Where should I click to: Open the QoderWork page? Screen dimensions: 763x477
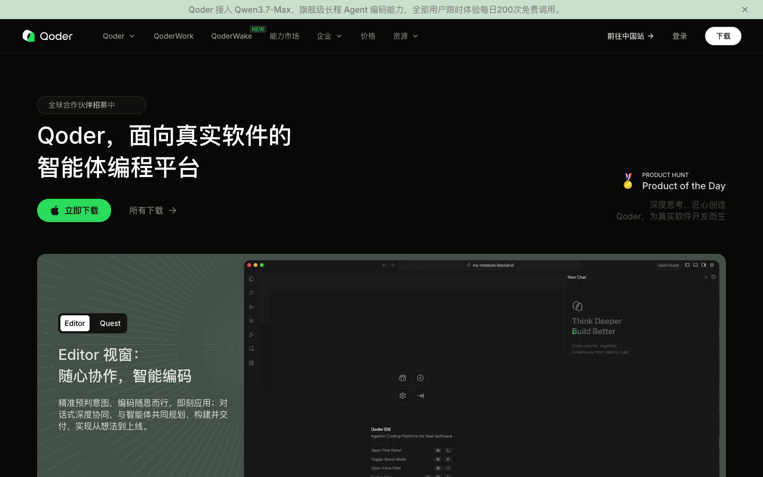coord(173,36)
